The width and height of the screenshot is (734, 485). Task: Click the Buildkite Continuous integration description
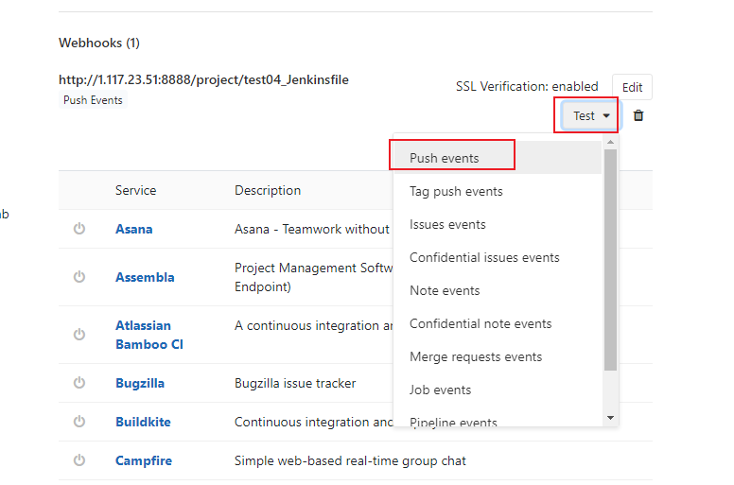point(314,422)
